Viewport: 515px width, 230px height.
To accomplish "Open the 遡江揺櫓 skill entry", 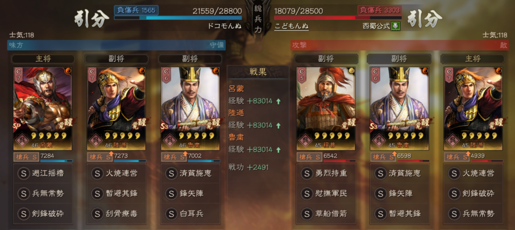I will (x=44, y=173).
